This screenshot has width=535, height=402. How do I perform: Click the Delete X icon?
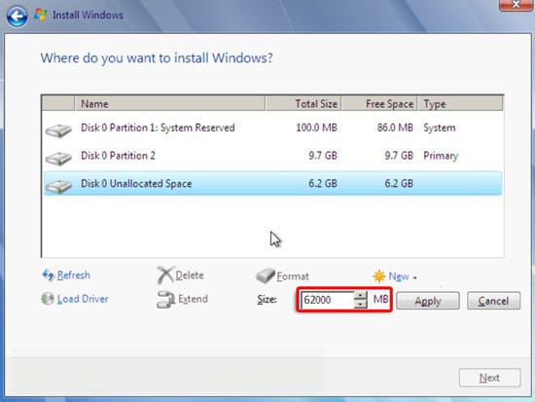165,274
